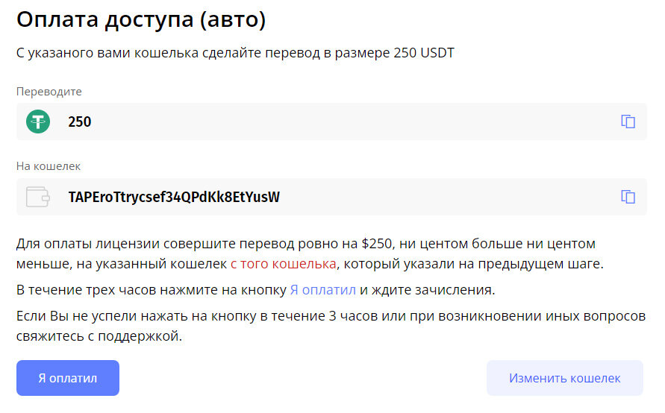Image resolution: width=665 pixels, height=413 pixels.
Task: Click the line mentioning 250 USDT
Action: (x=235, y=53)
